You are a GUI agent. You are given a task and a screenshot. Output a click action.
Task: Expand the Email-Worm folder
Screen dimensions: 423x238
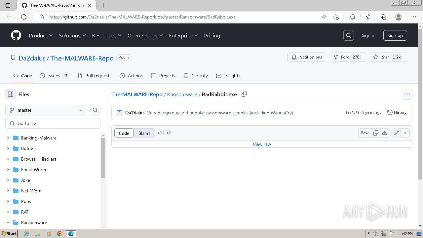[8, 170]
